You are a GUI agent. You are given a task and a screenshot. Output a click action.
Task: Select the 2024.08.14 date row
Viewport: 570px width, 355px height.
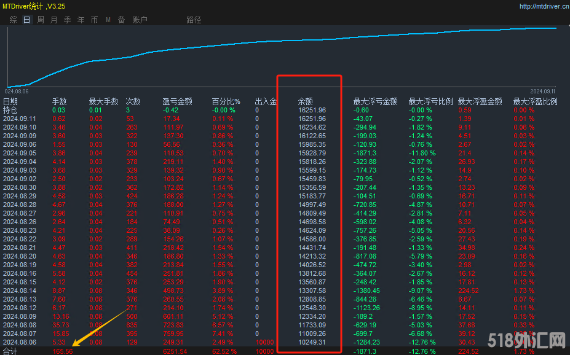point(20,291)
